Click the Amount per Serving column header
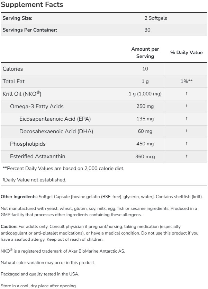Image resolution: width=208 pixels, height=289 pixels. tap(145, 53)
